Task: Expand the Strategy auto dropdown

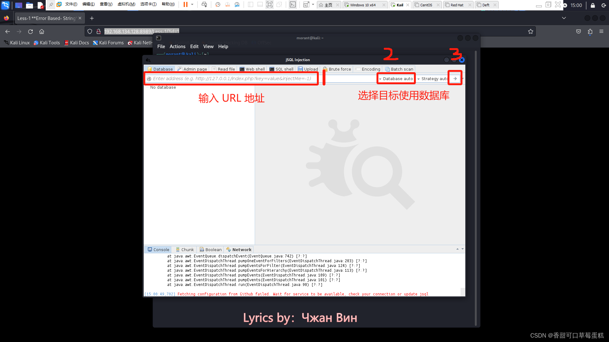Action: (x=433, y=79)
